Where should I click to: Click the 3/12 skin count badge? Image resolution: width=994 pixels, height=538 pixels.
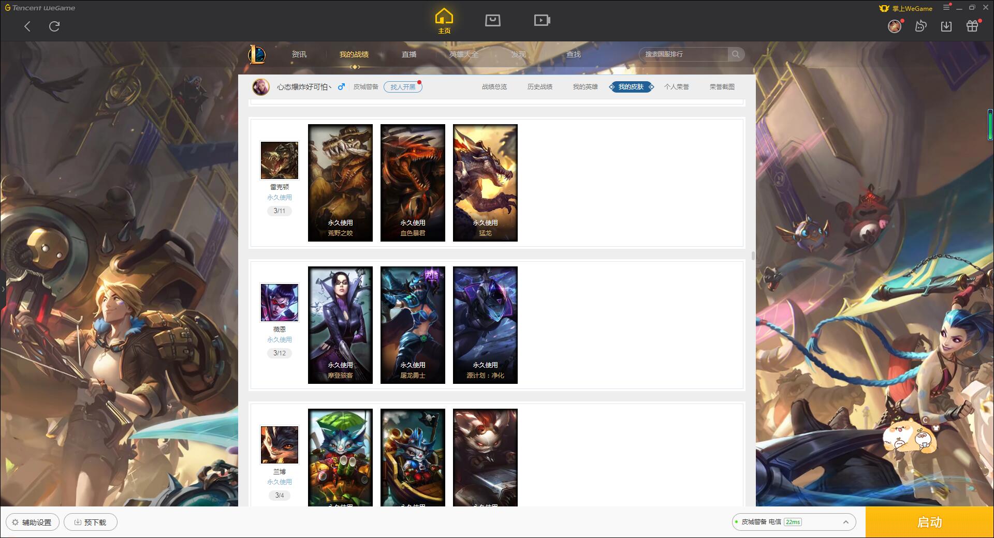click(x=280, y=353)
